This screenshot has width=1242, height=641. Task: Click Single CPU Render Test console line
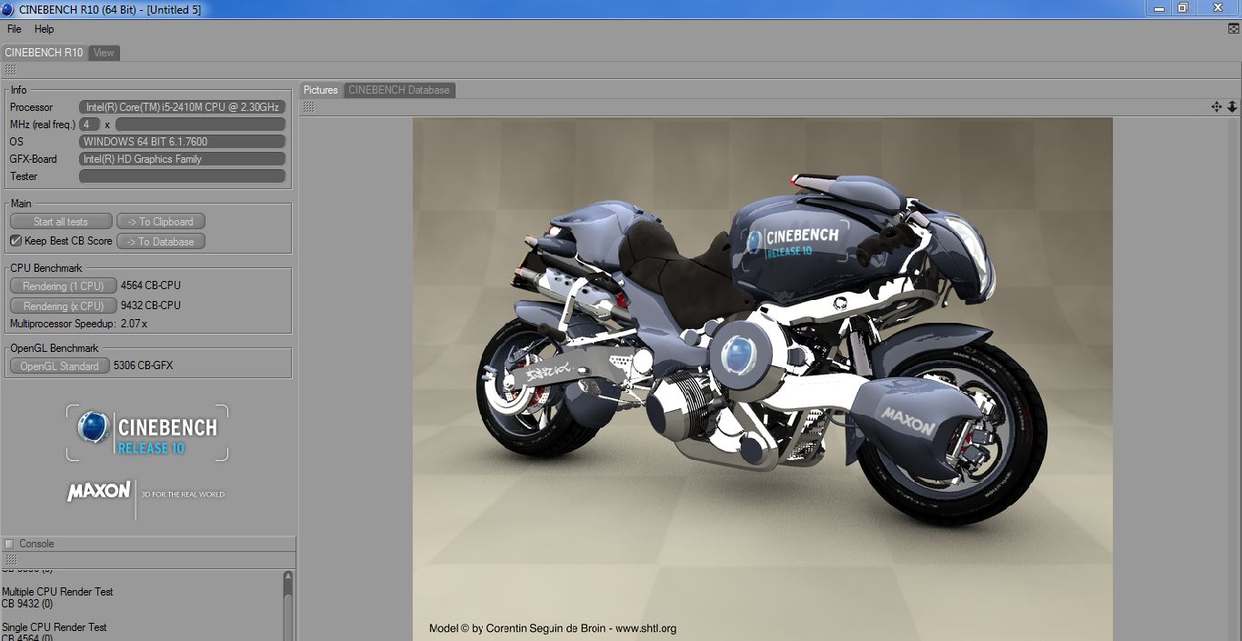[54, 627]
